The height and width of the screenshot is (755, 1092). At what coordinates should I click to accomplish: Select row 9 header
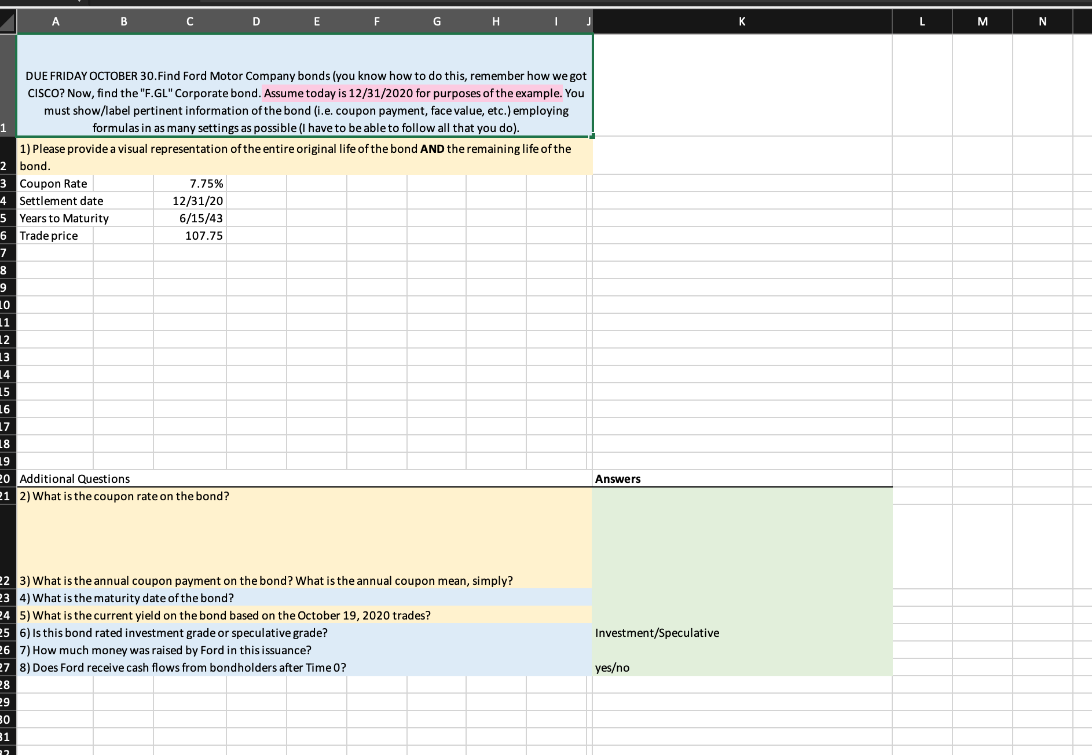pos(7,288)
